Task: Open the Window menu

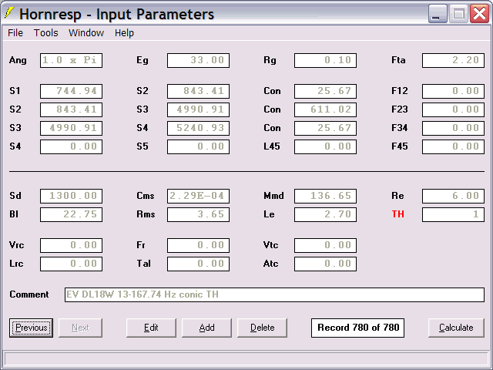Action: point(86,32)
